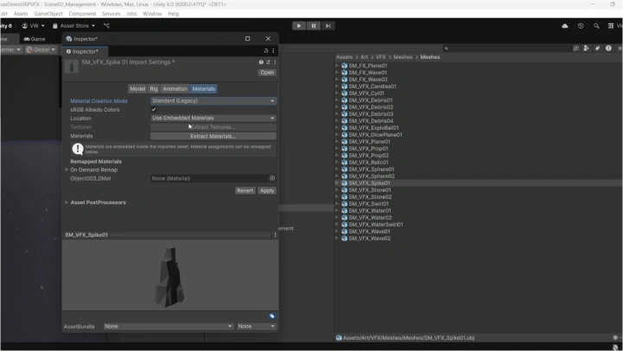Switch to the Game view tab
This screenshot has width=623, height=351.
coord(35,39)
